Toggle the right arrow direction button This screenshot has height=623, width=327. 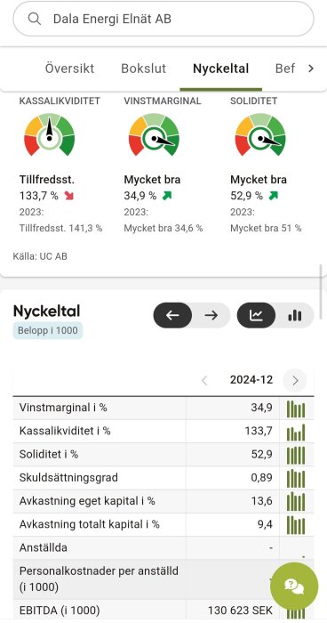point(211,315)
